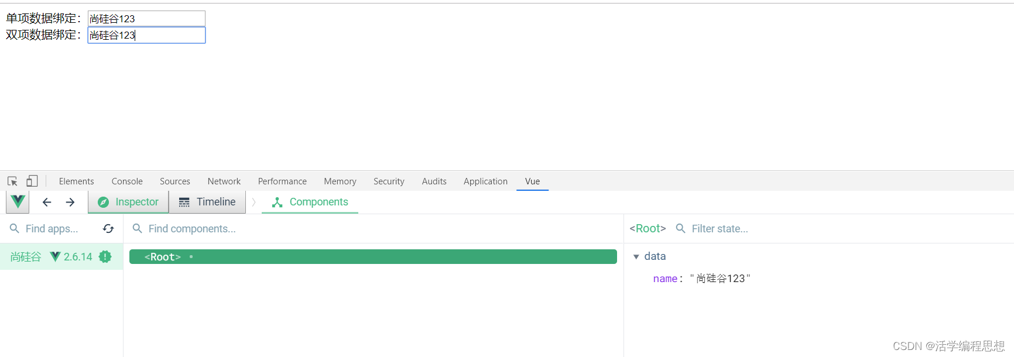Screen dimensions: 1014x357
Task: Switch to the Security tab
Action: [x=389, y=181]
